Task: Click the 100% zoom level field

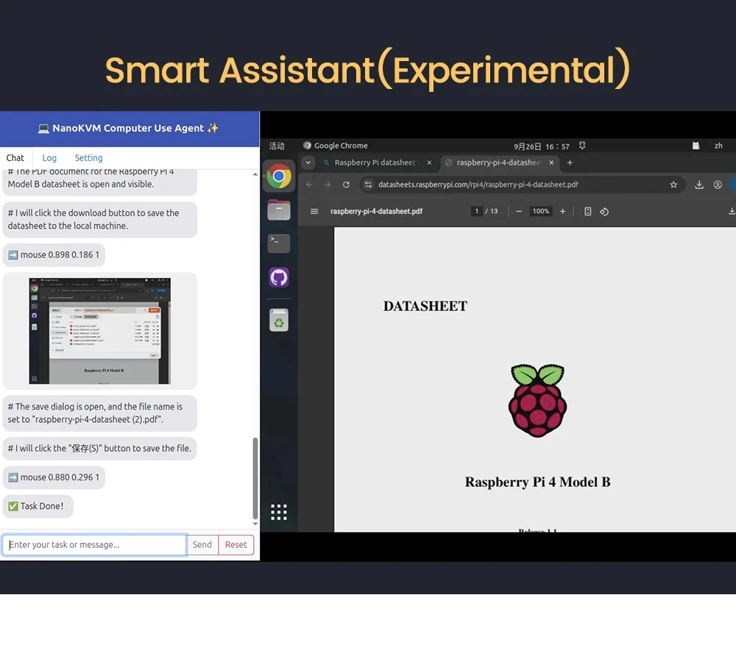Action: pos(541,212)
